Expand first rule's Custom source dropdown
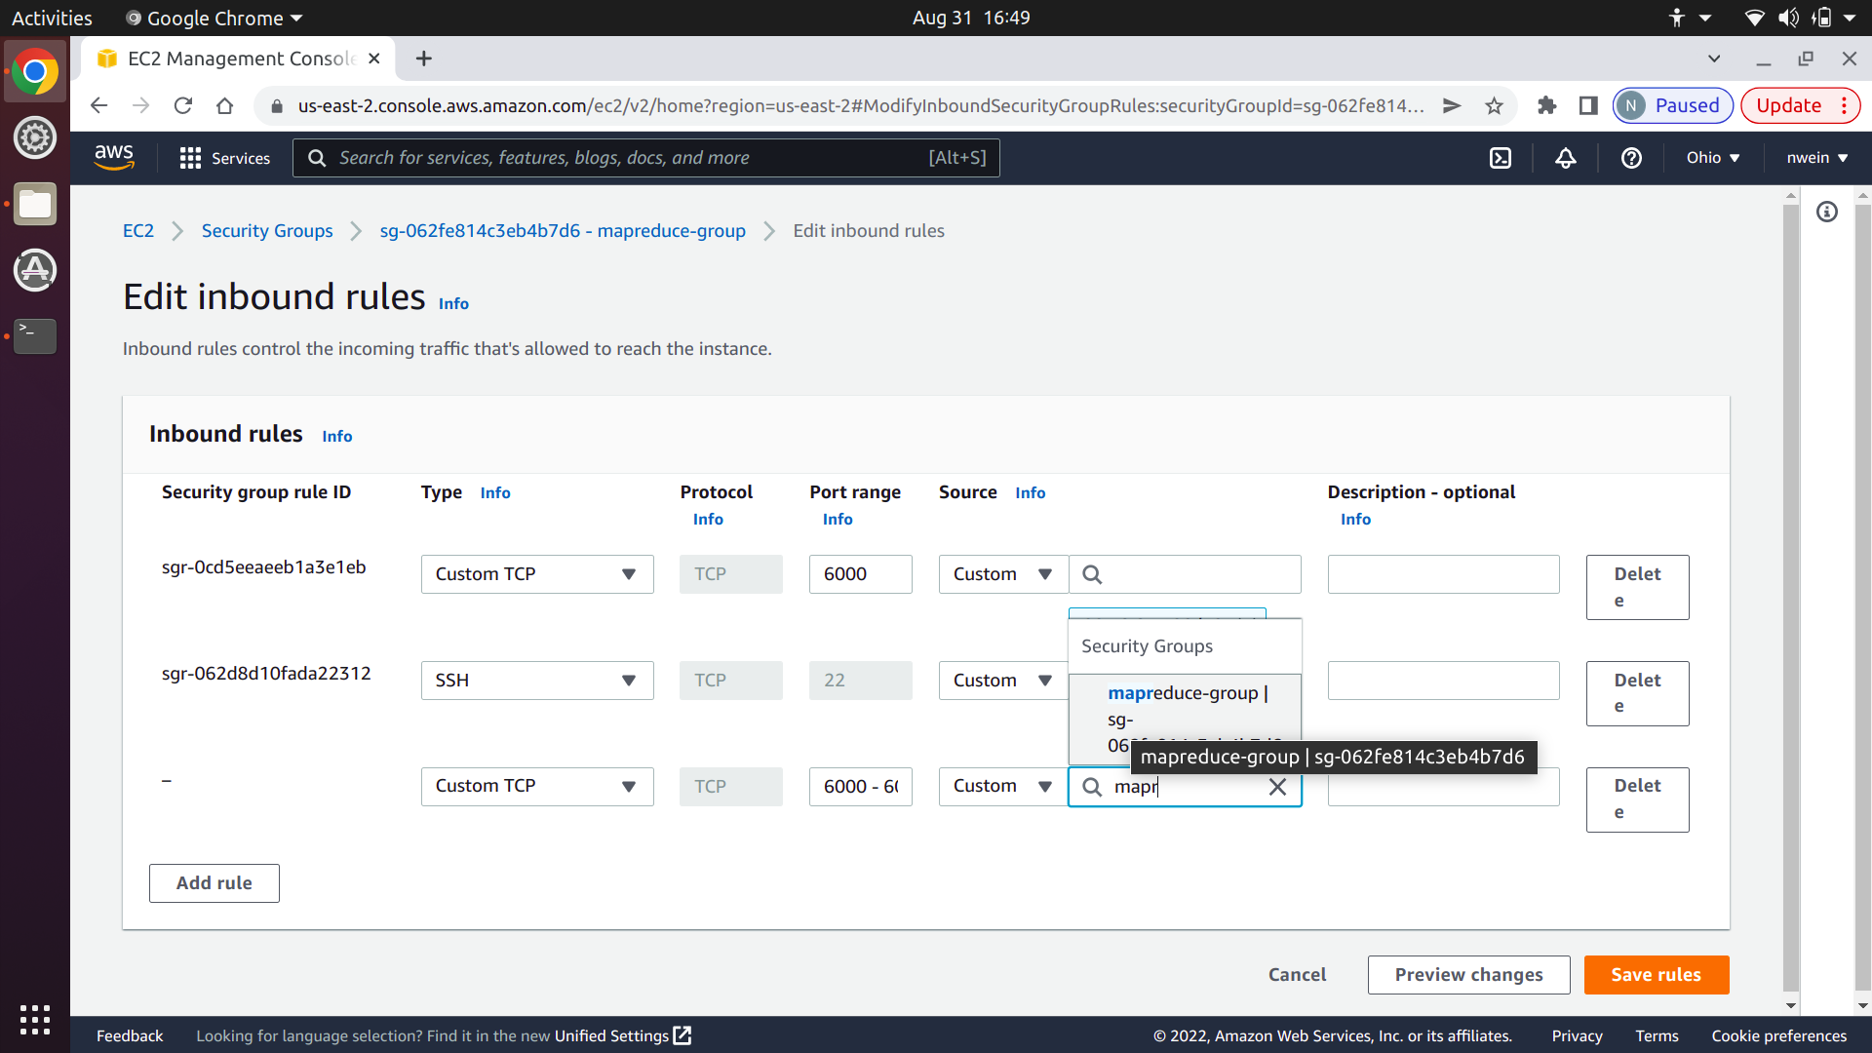This screenshot has height=1053, width=1872. coord(1002,574)
